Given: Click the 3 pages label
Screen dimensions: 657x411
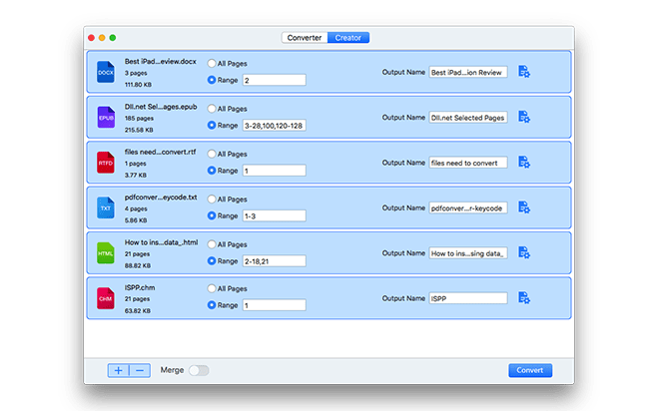Looking at the screenshot, I should 136,73.
